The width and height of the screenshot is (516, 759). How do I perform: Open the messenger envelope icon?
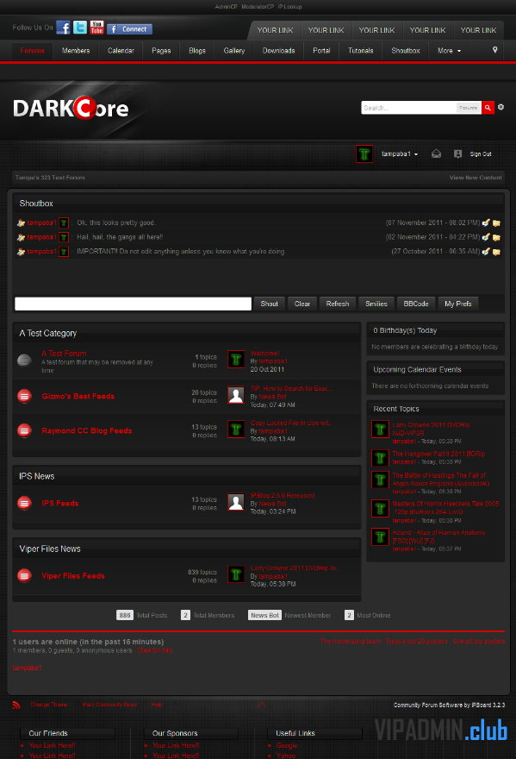[x=436, y=154]
